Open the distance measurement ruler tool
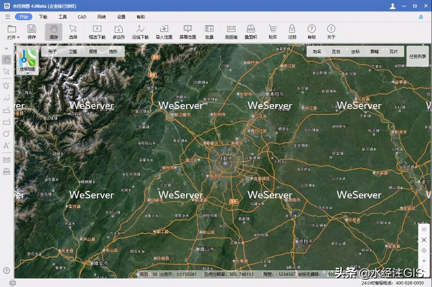The image size is (432, 287). 231,29
